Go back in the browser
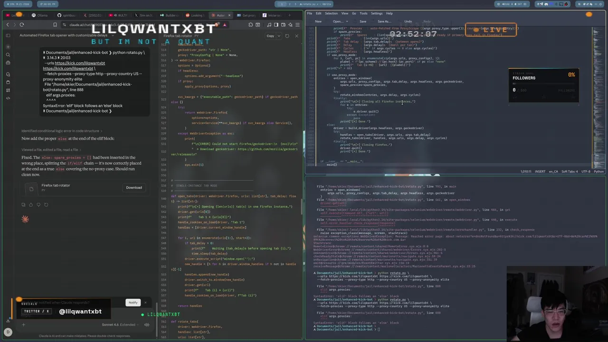608x342 pixels. [x=8, y=25]
